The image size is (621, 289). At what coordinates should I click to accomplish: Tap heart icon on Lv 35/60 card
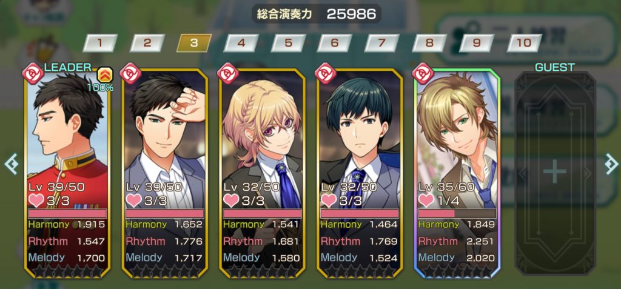(426, 201)
